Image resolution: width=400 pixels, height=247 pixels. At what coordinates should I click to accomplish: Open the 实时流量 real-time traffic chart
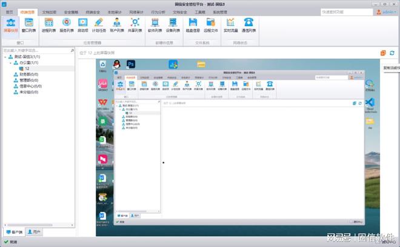pos(231,25)
